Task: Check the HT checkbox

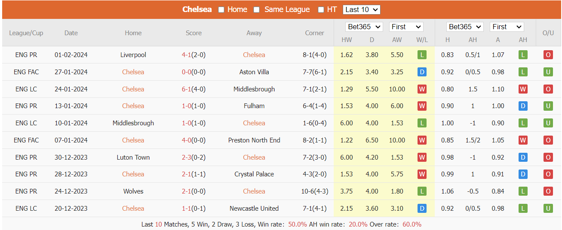Action: coord(321,10)
